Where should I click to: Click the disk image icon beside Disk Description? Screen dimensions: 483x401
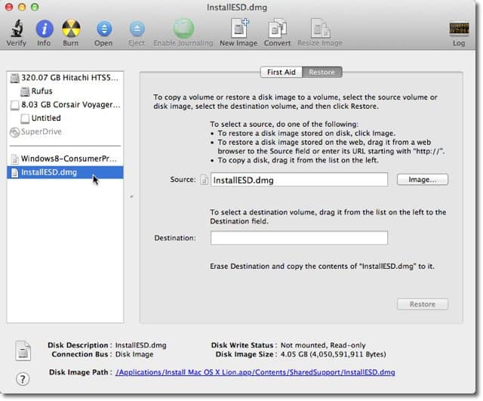(23, 350)
